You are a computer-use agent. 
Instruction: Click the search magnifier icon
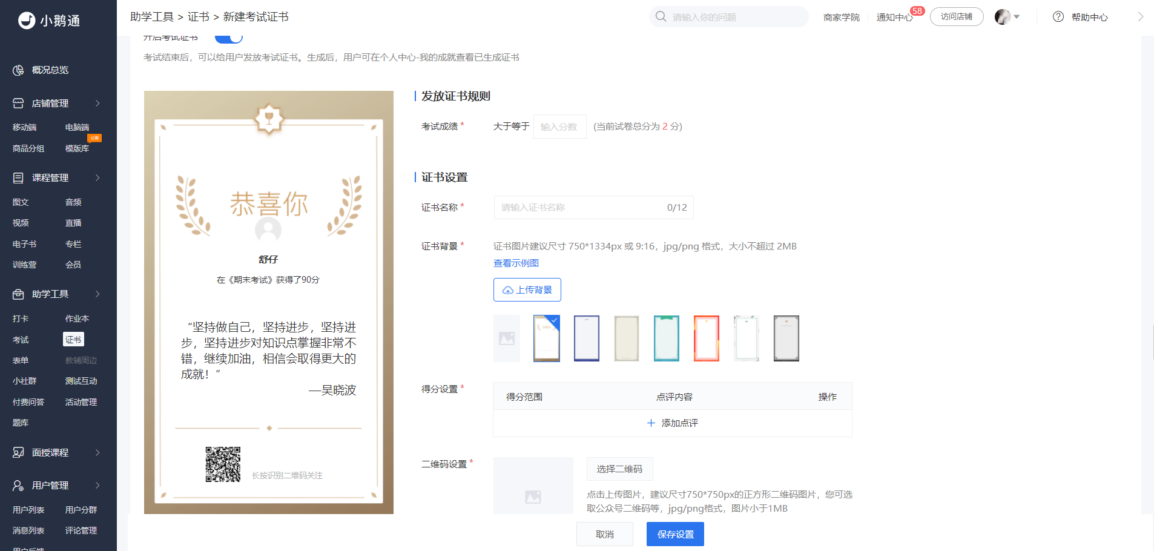pos(661,16)
